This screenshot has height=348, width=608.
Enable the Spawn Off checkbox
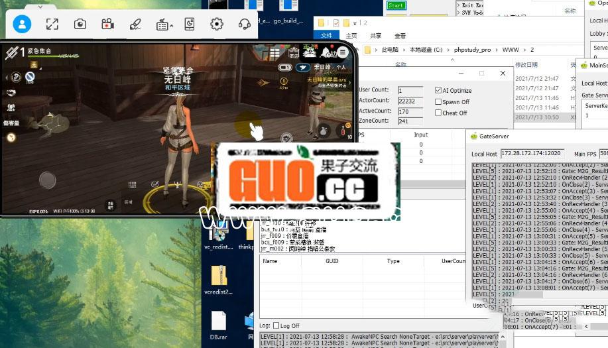(x=438, y=101)
